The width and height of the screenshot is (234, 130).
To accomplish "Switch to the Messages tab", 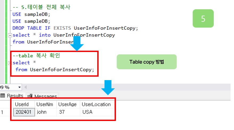I will [x=42, y=96].
